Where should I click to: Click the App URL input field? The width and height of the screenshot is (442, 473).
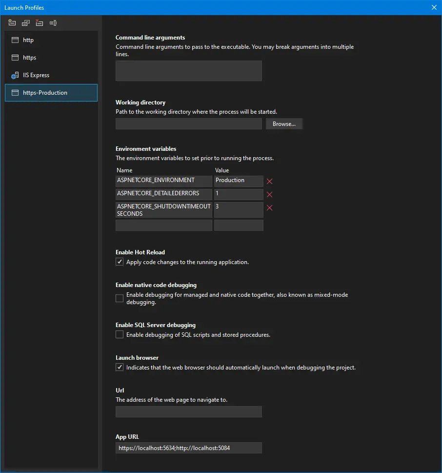[x=188, y=448]
